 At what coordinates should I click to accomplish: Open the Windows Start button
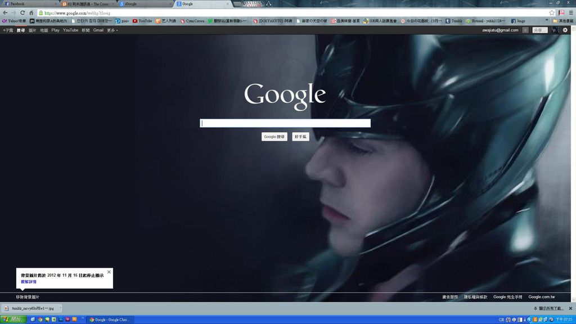[x=13, y=319]
